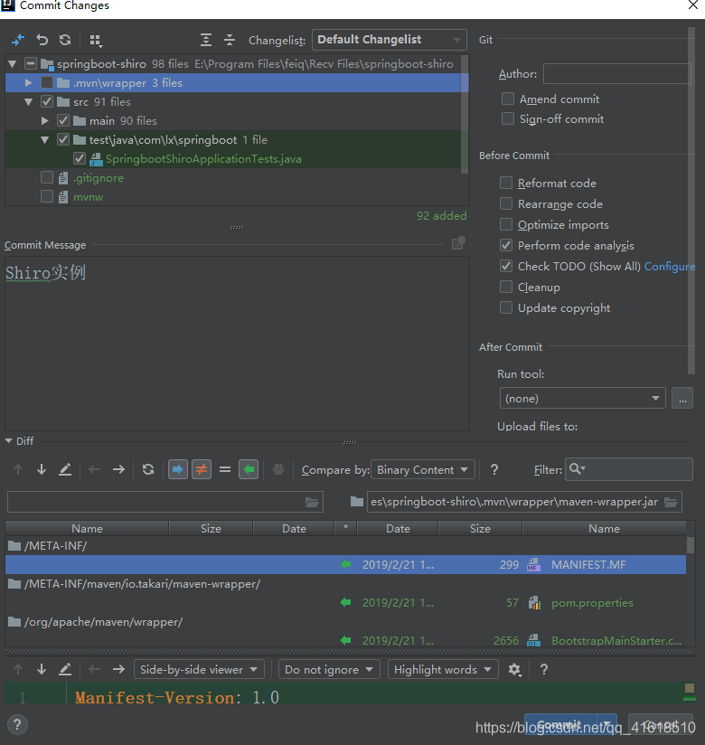Enable Amend commit option
This screenshot has height=745, width=705.
click(508, 99)
